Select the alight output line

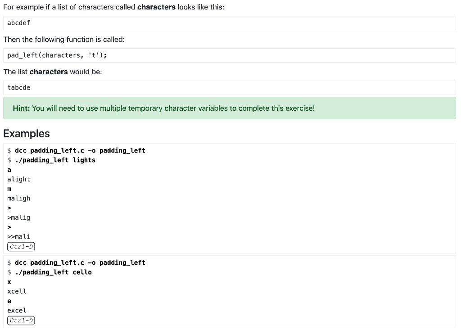tap(18, 179)
